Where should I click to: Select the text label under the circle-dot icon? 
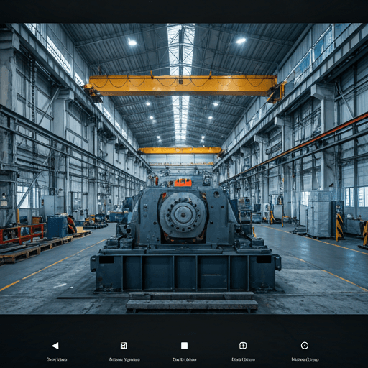pos(305,359)
